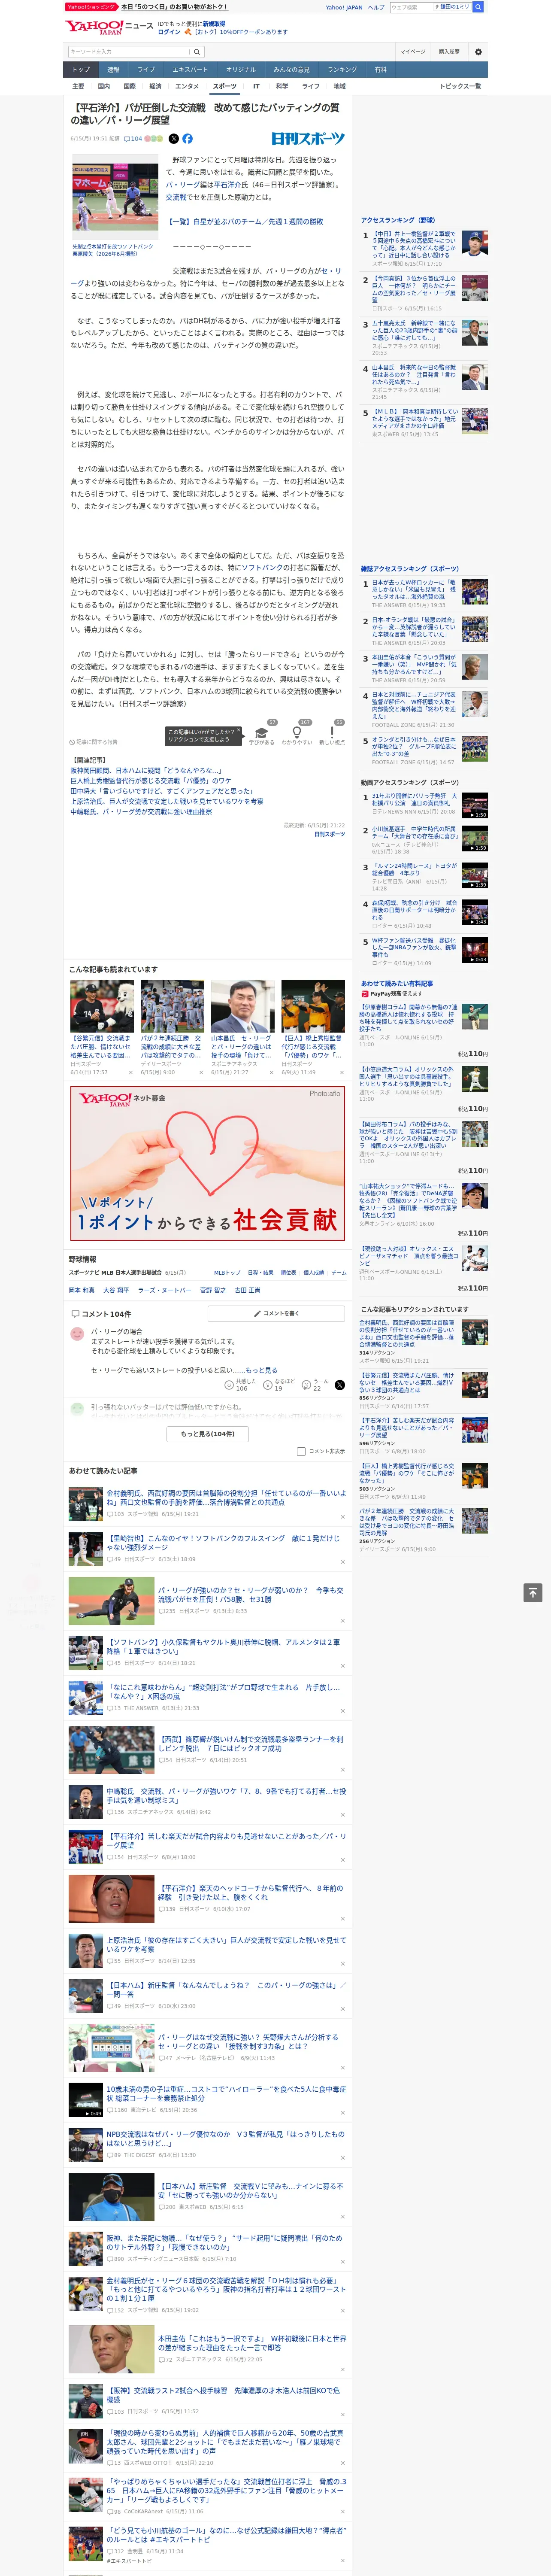Image resolution: width=551 pixels, height=2576 pixels.
Task: Open 岡本 和真 player link
Action: click(82, 1290)
